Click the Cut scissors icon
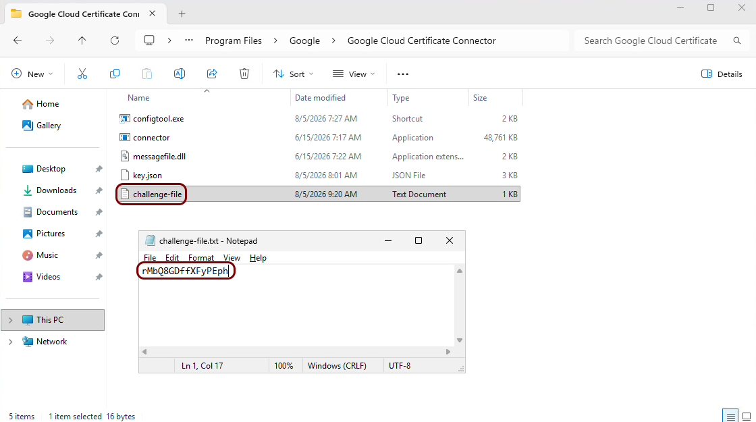756x422 pixels. 82,74
